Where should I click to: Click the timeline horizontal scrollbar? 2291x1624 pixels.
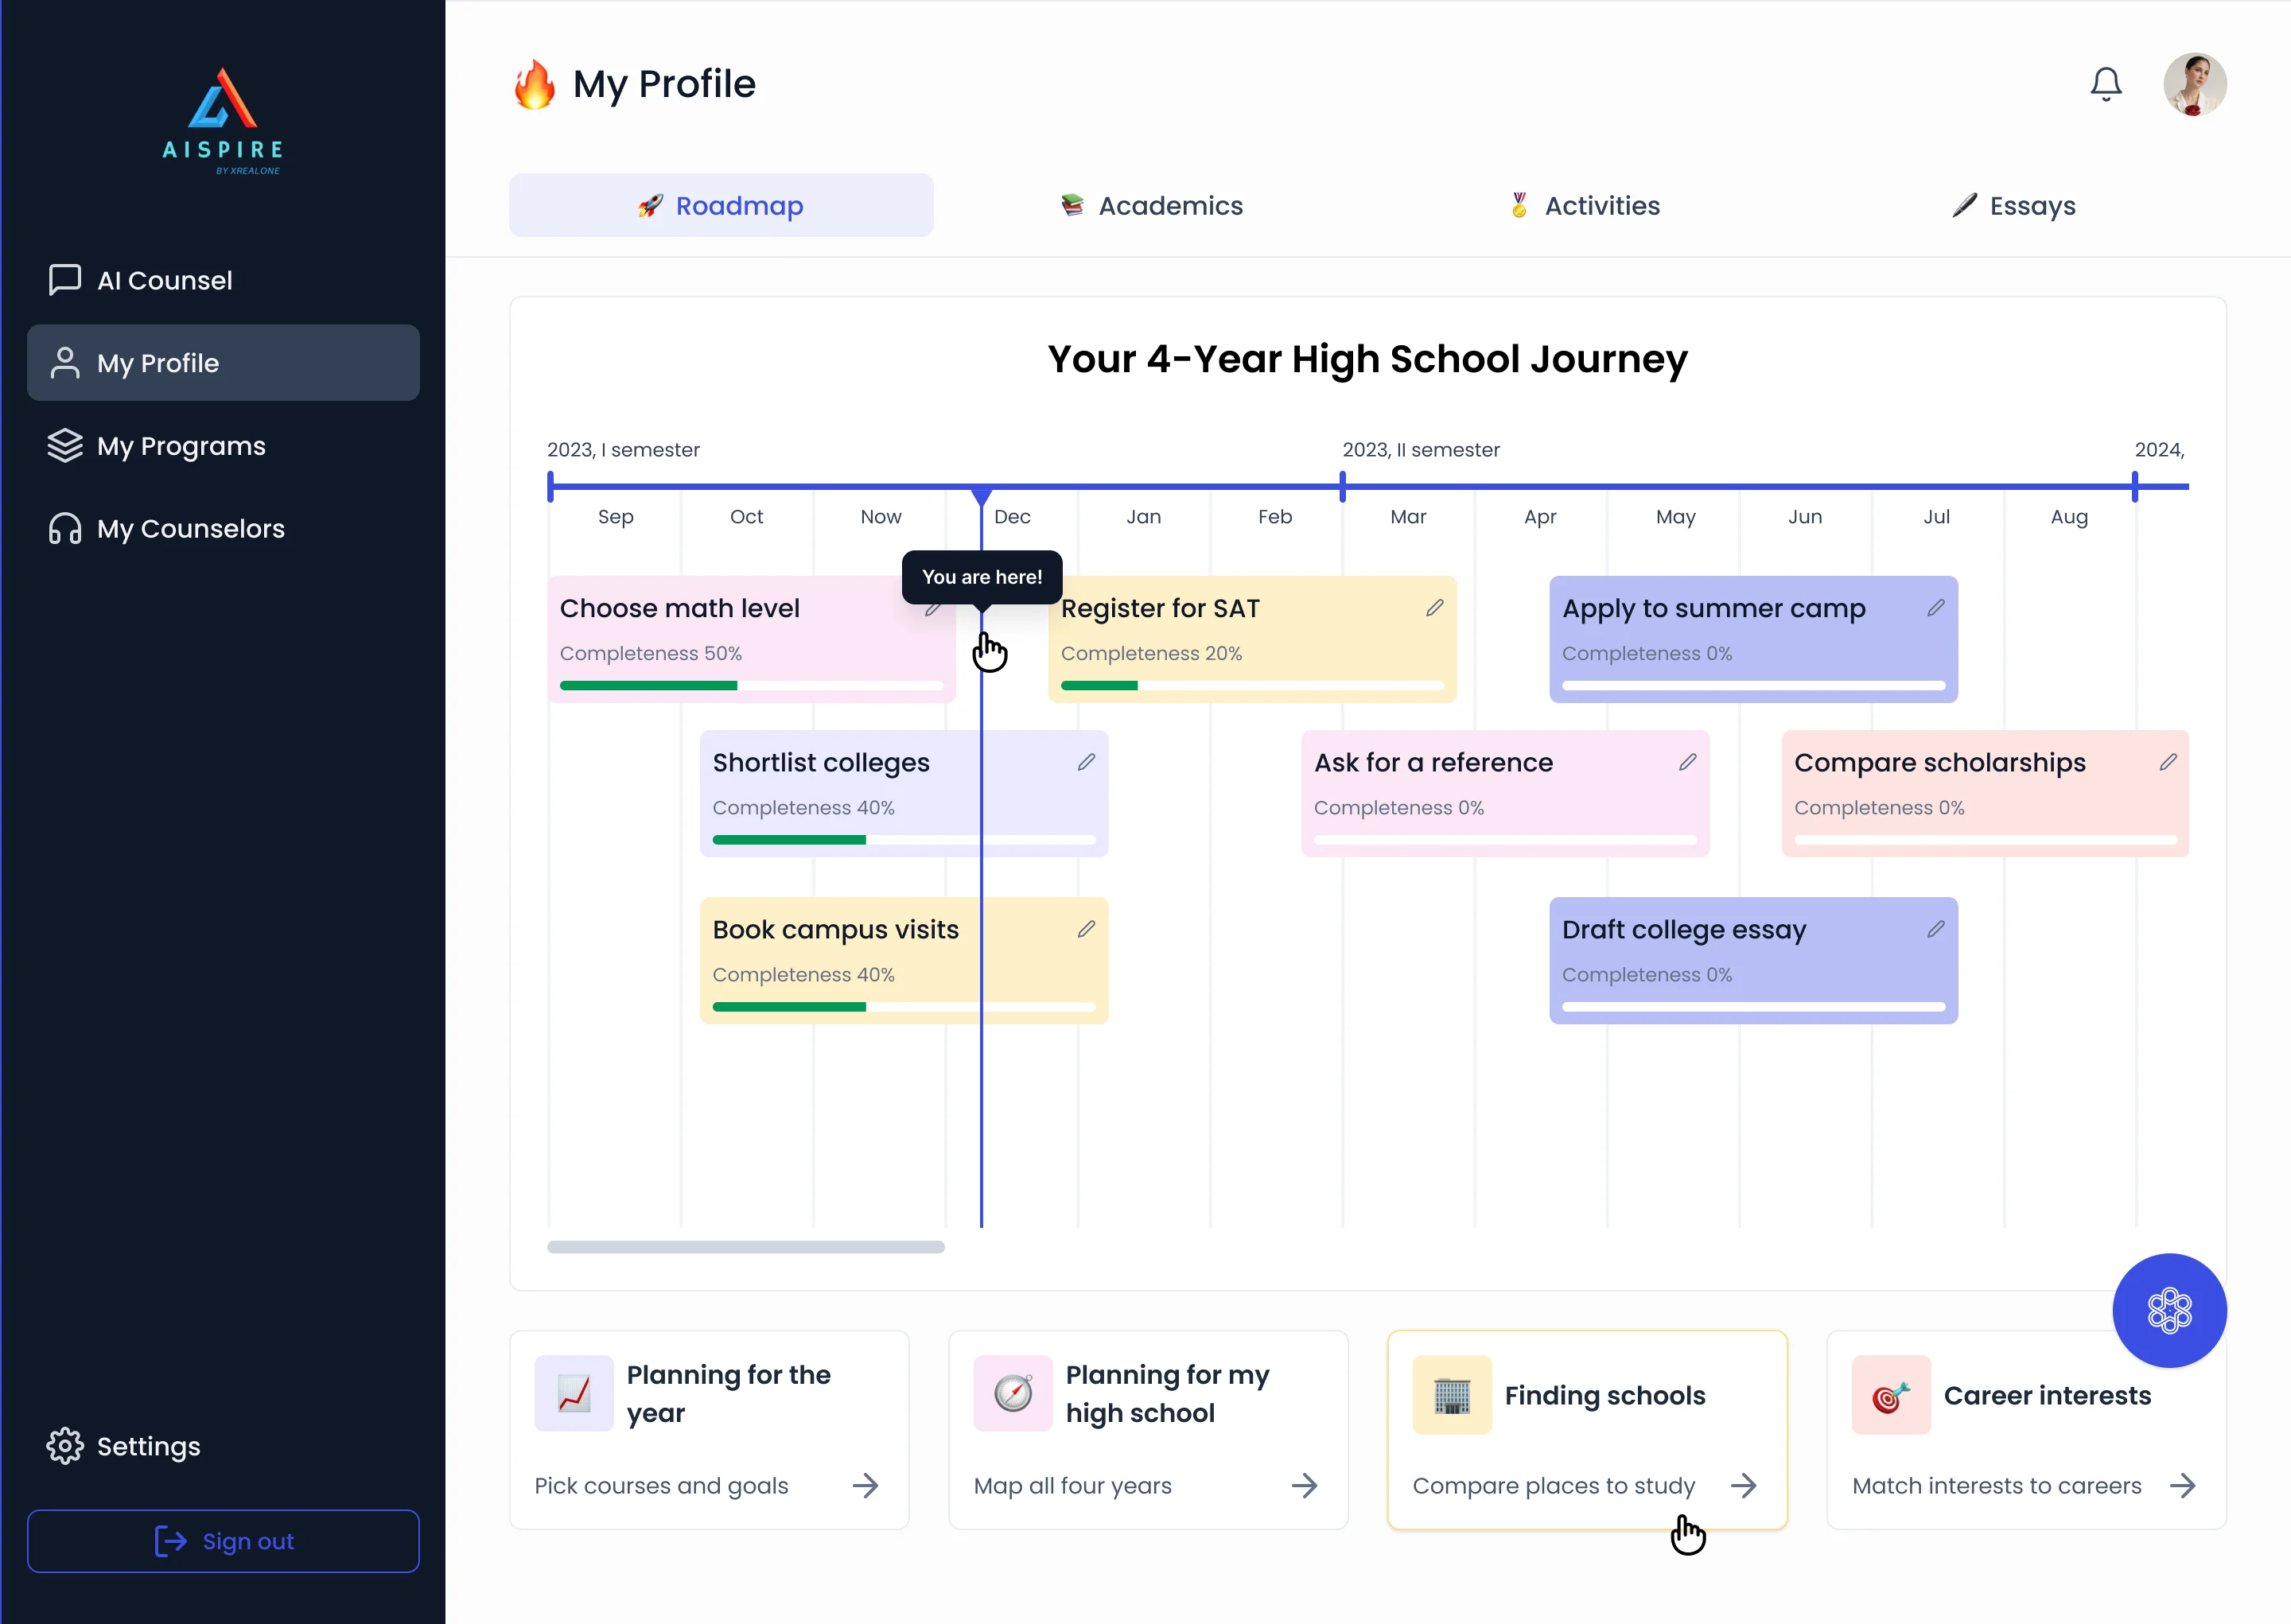click(x=746, y=1247)
